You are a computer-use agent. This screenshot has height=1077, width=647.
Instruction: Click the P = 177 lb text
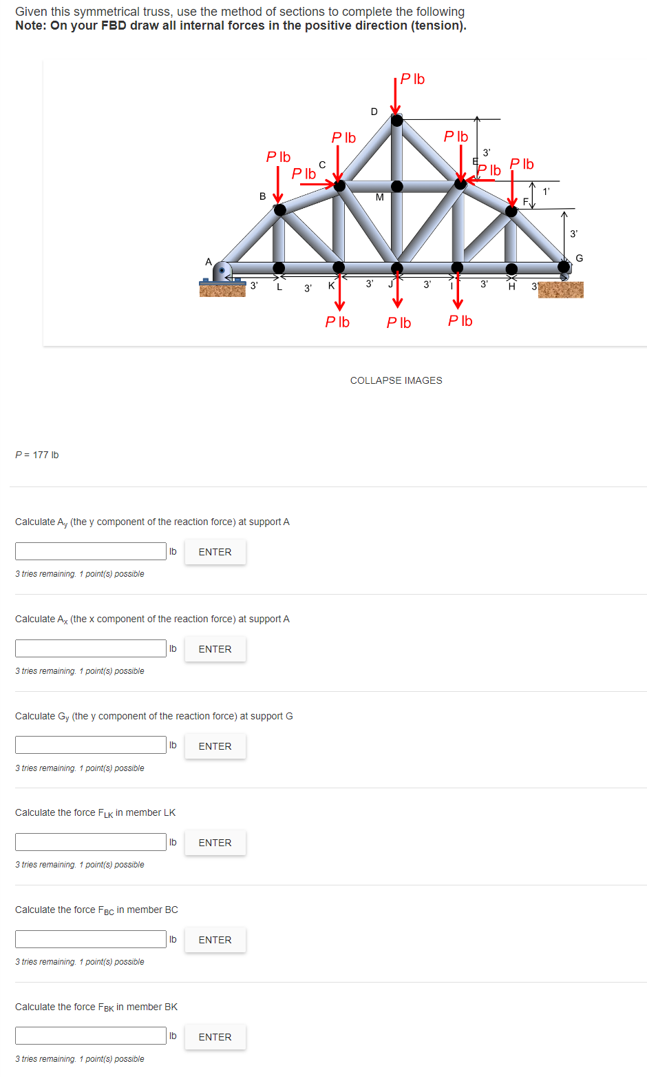[37, 454]
